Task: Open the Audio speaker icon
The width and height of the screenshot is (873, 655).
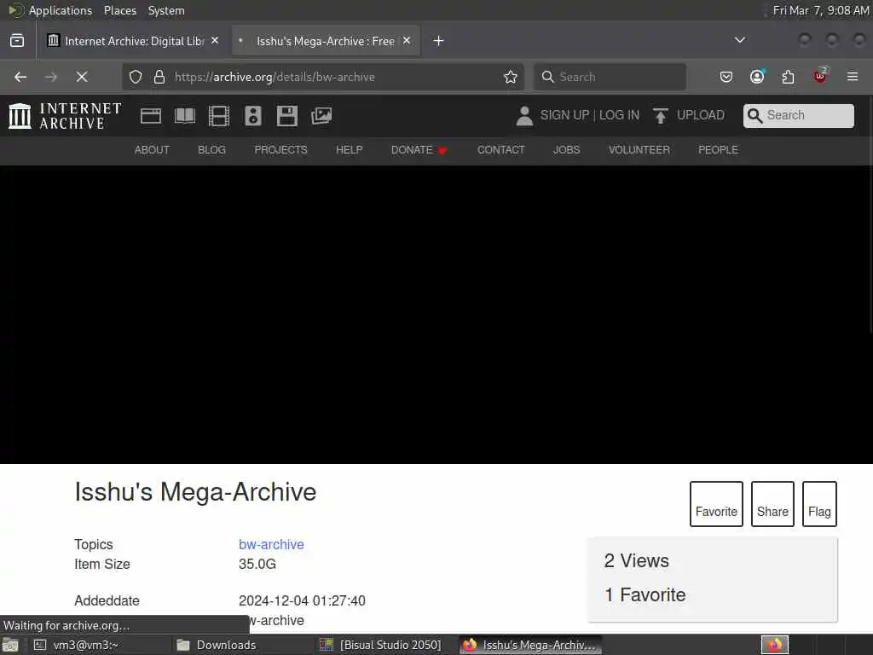Action: pos(252,116)
